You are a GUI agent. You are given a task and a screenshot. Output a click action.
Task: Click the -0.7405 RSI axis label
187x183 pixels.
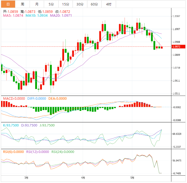tap(177, 174)
